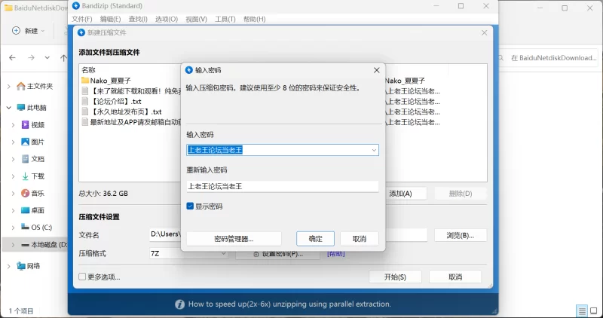Image resolution: width=603 pixels, height=318 pixels.
Task: Click the Bandizip logo icon in title bar
Action: (76, 6)
